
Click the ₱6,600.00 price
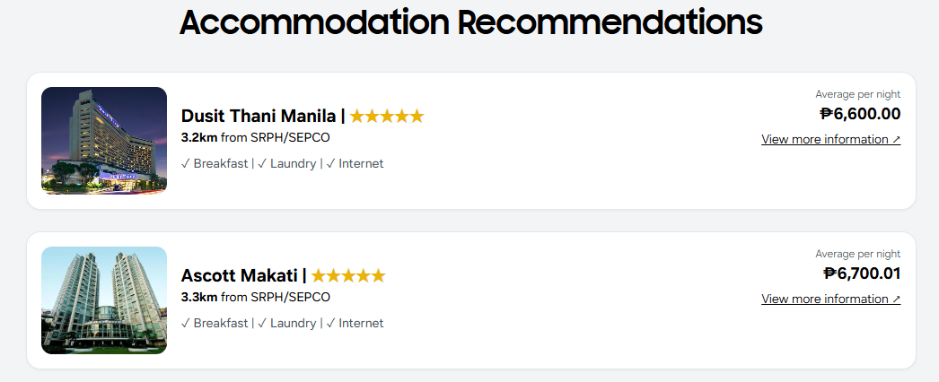point(860,114)
